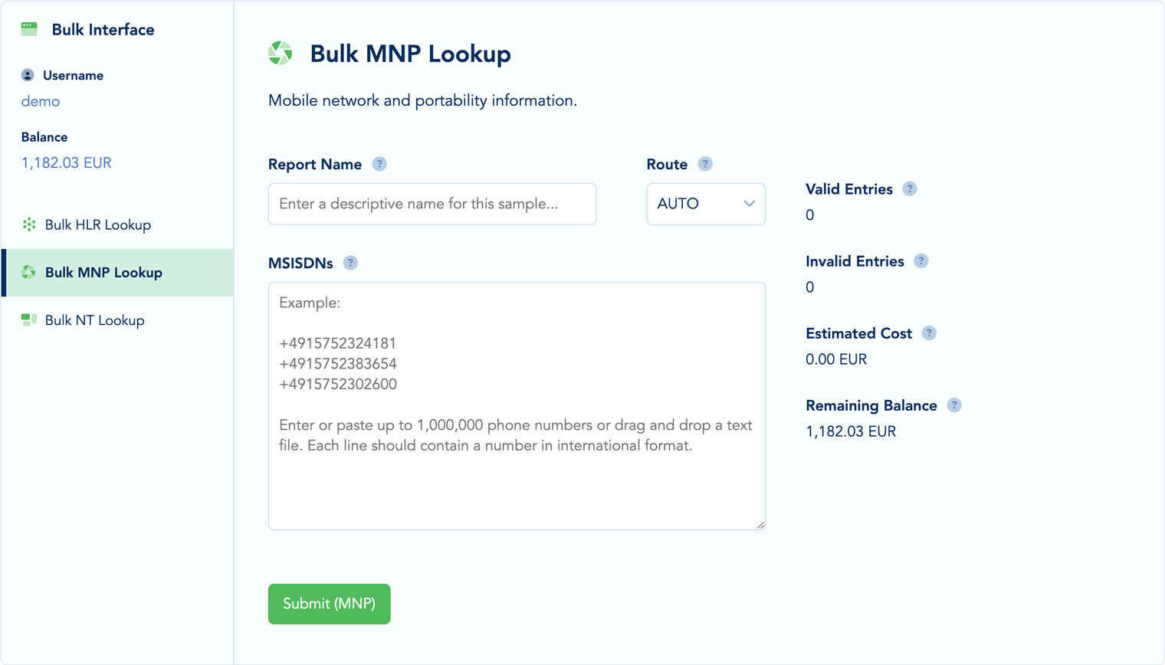Open the Valid Entries help tooltip
This screenshot has height=665, width=1165.
(x=910, y=188)
